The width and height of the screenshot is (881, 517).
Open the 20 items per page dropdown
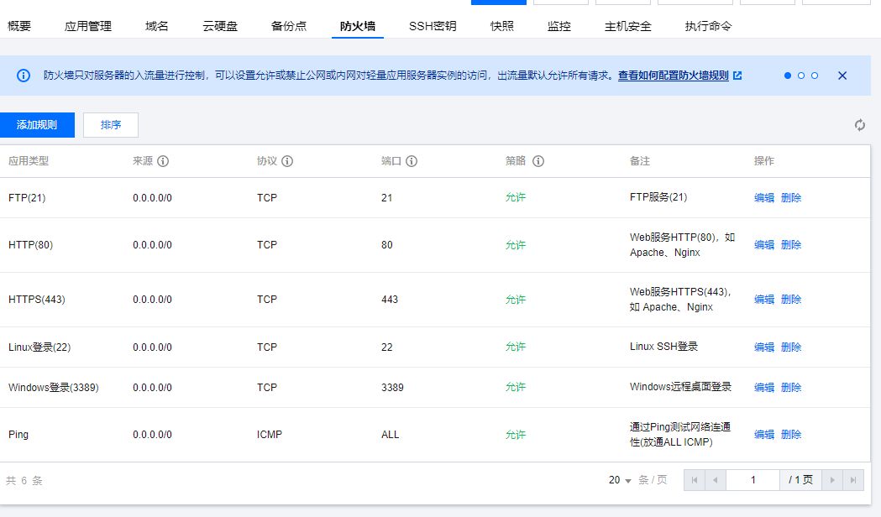click(620, 480)
